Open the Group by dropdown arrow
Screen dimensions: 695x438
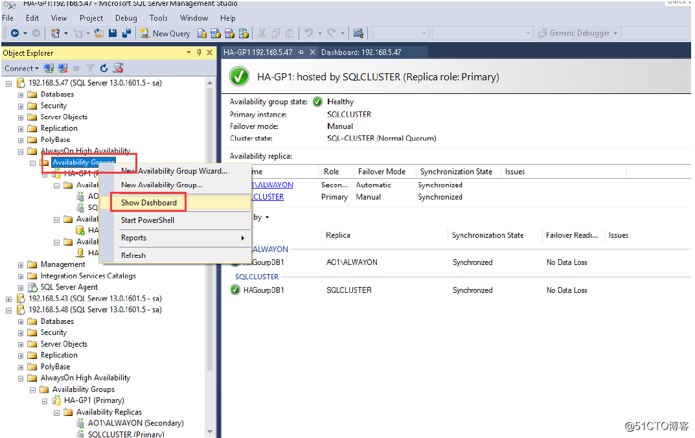267,217
